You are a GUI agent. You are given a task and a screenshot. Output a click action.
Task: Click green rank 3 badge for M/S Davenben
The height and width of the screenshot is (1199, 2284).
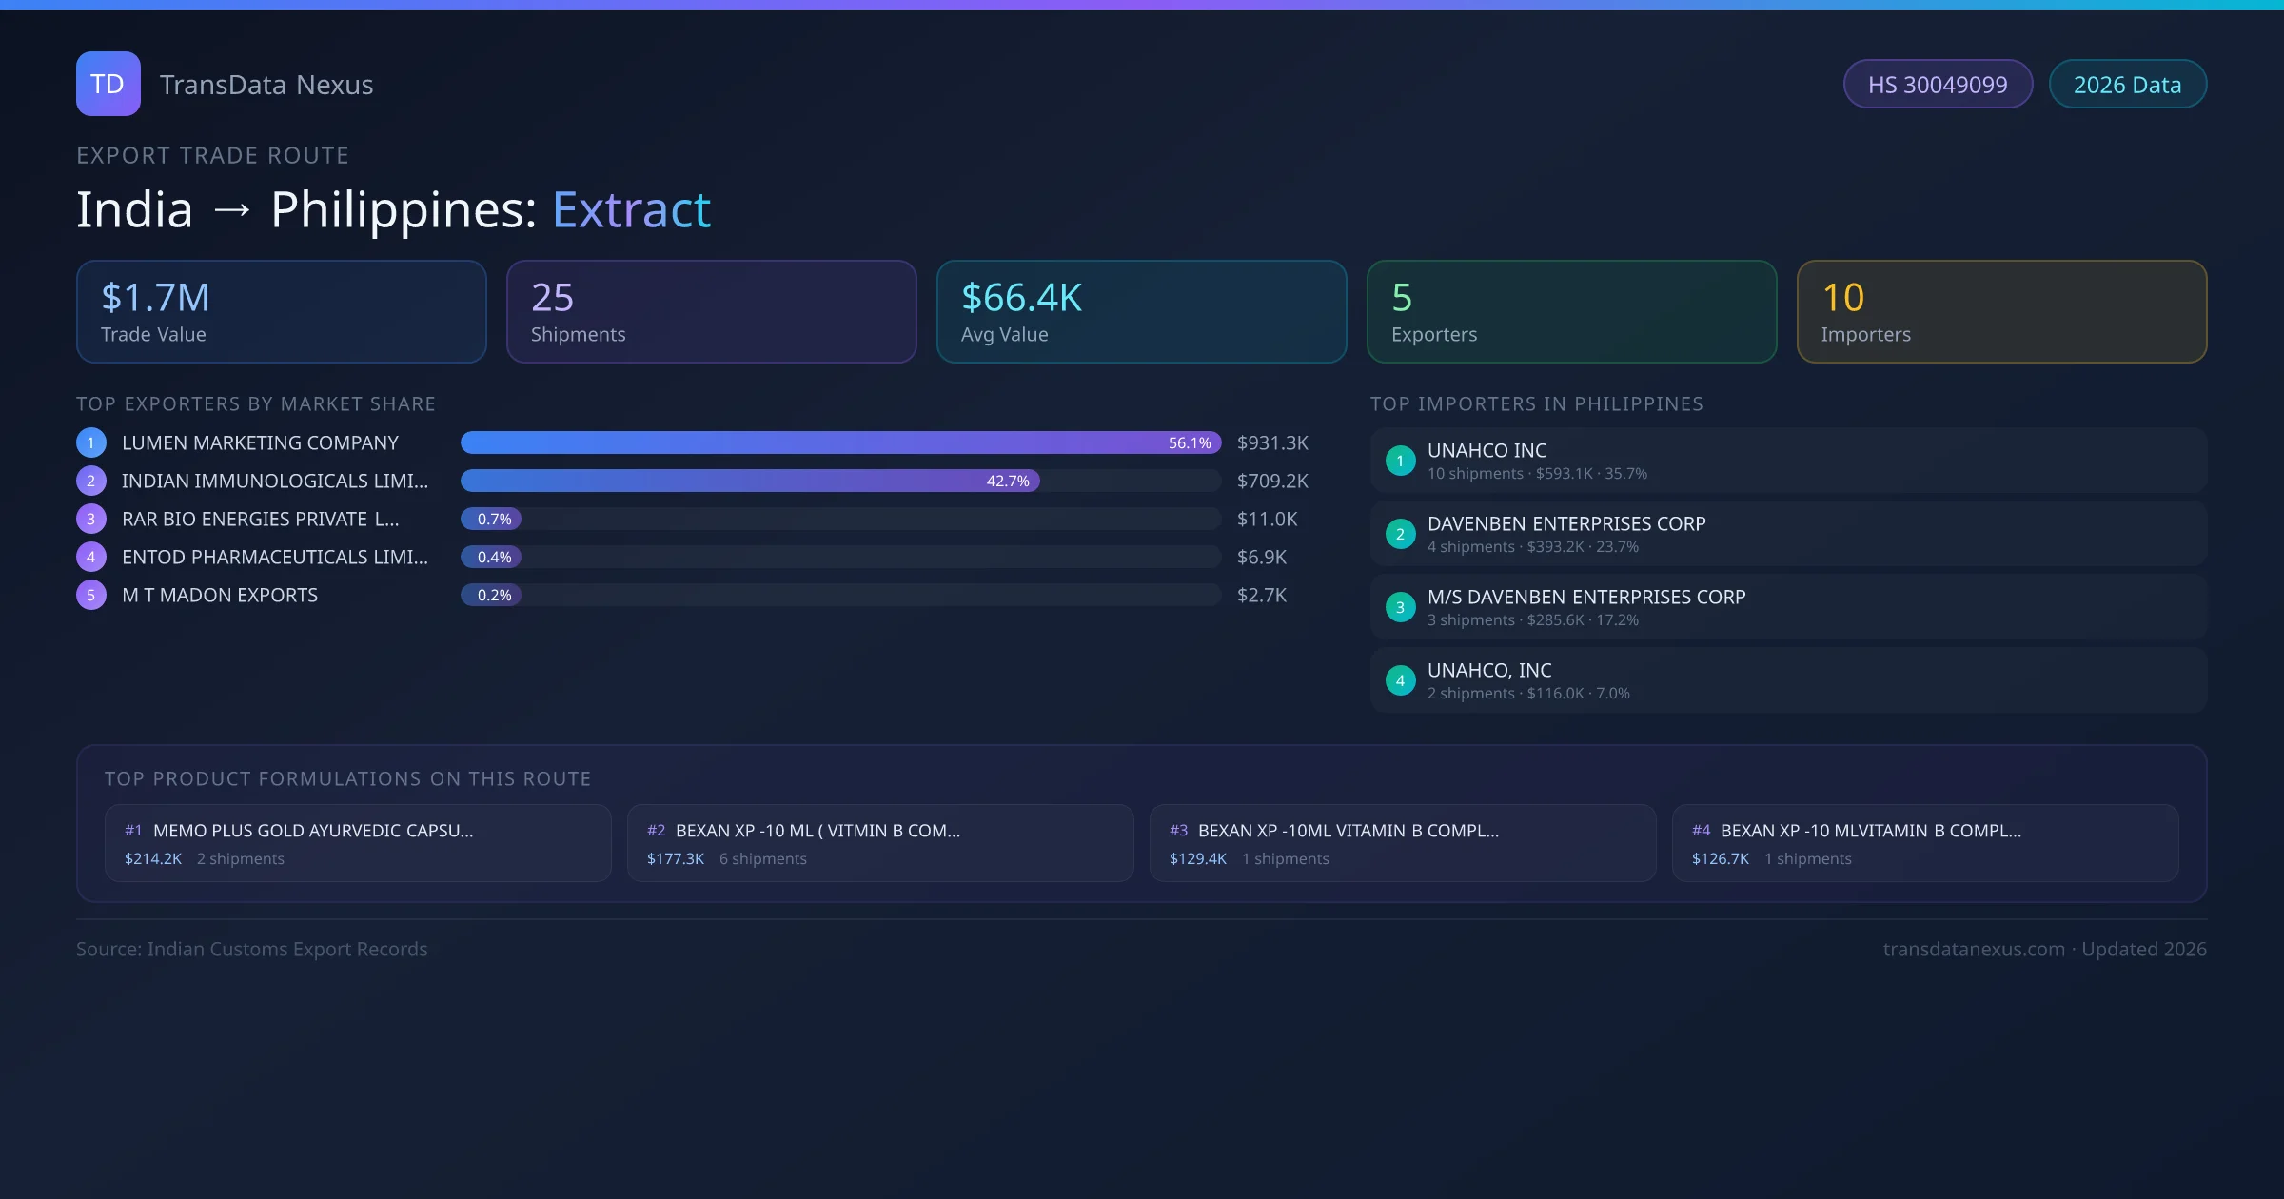1400,607
